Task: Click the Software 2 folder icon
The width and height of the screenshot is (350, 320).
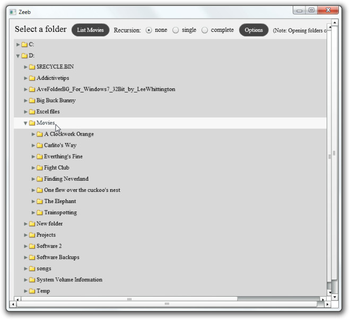Action: pyautogui.click(x=32, y=246)
